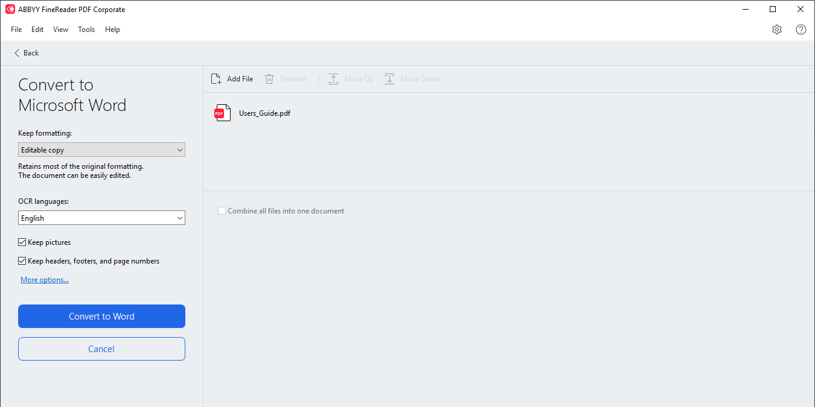The width and height of the screenshot is (815, 407).
Task: Click the Add File label
Action: (x=240, y=79)
